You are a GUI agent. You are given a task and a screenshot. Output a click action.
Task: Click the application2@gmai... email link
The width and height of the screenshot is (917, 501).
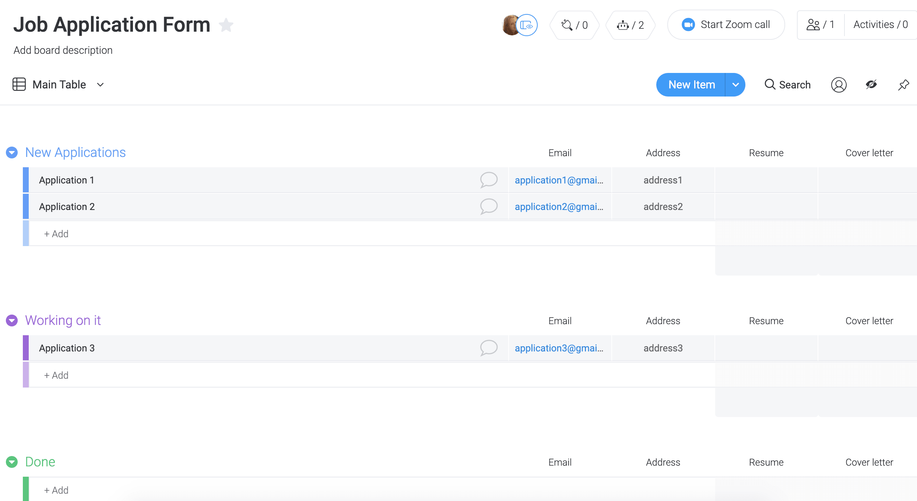[x=559, y=207]
